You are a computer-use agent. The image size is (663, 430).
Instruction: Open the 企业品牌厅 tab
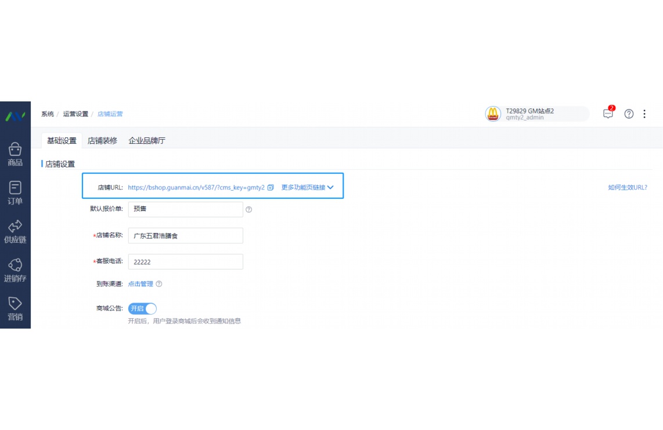coord(147,140)
